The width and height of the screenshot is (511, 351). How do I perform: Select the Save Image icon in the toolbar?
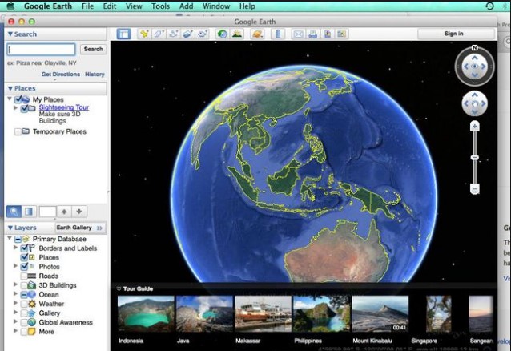coord(328,34)
